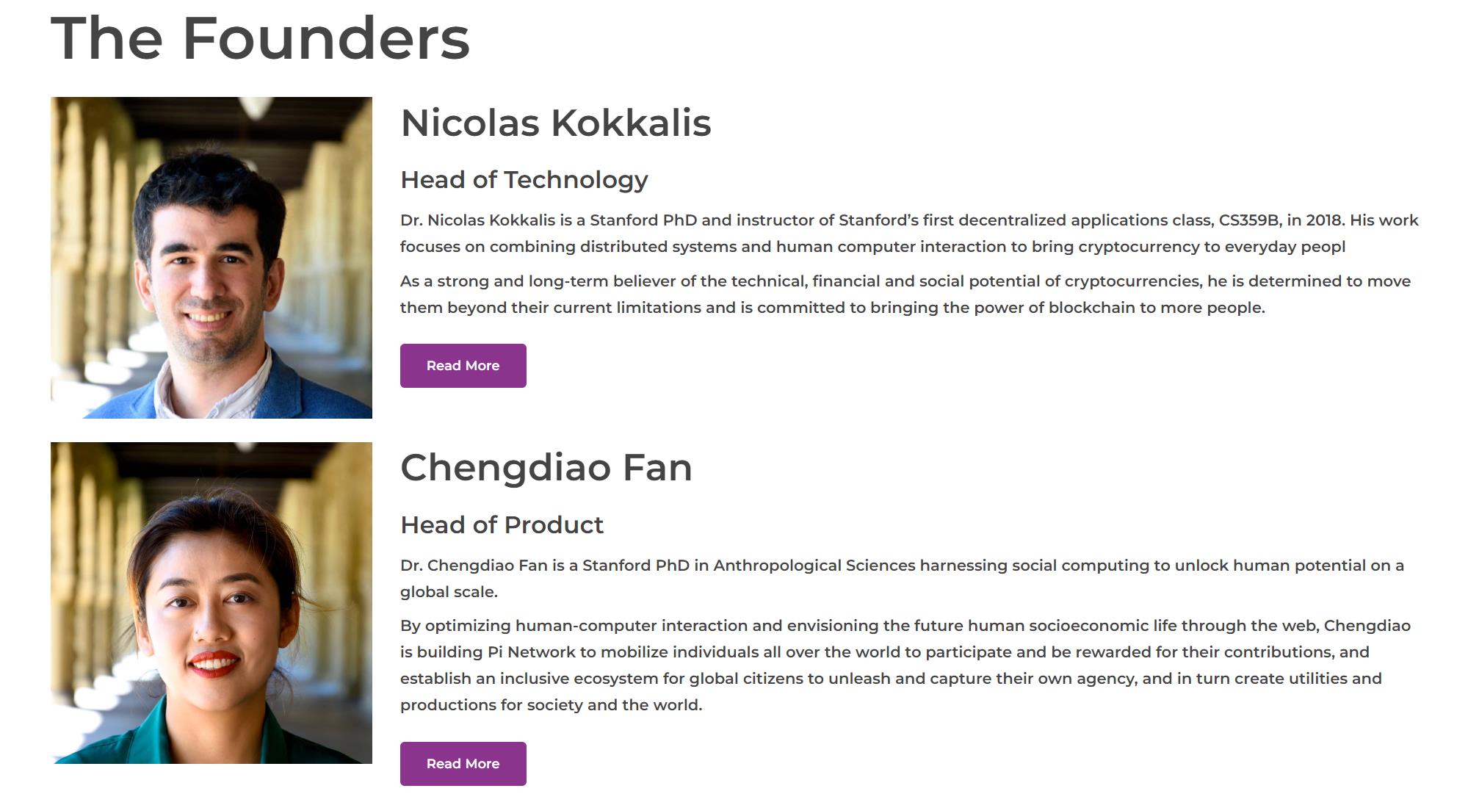
Task: Select the Chengdiao Fan name heading
Action: [x=546, y=468]
